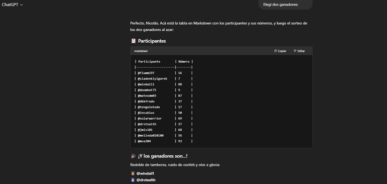387x184 pixels.
Task: Click winner name @windail1 below heading
Action: point(145,173)
